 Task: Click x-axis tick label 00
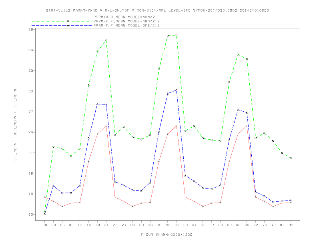pos(45,225)
